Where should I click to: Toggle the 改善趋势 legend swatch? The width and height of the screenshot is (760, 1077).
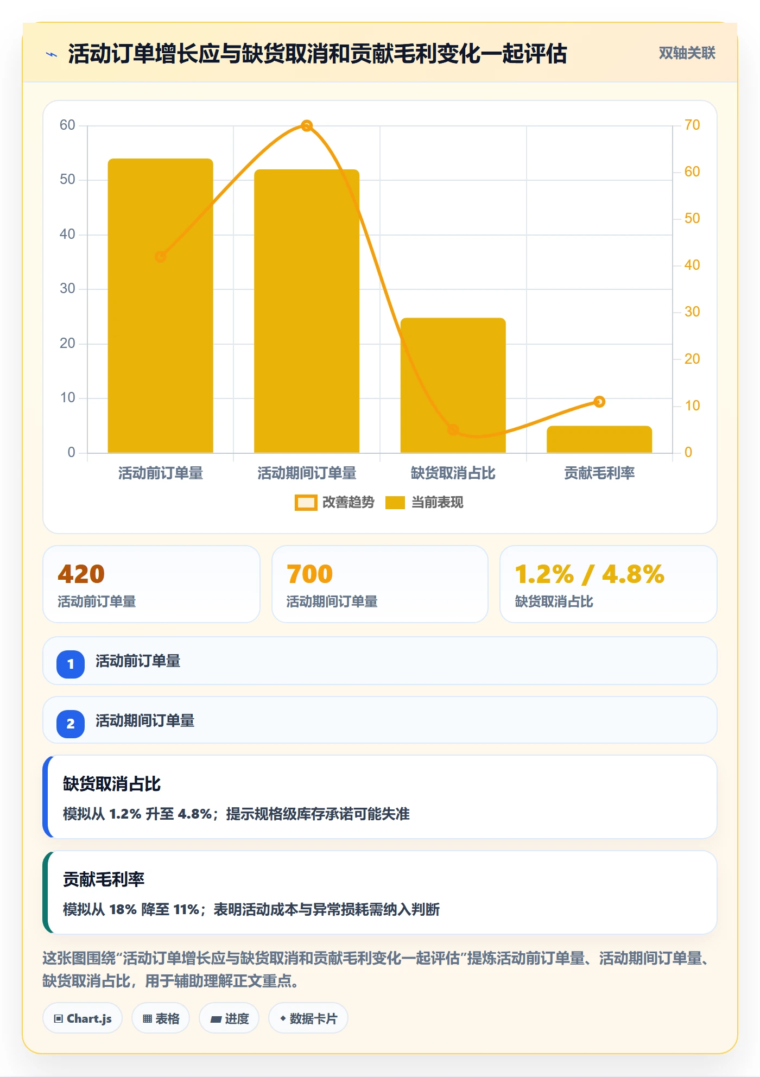pos(306,503)
